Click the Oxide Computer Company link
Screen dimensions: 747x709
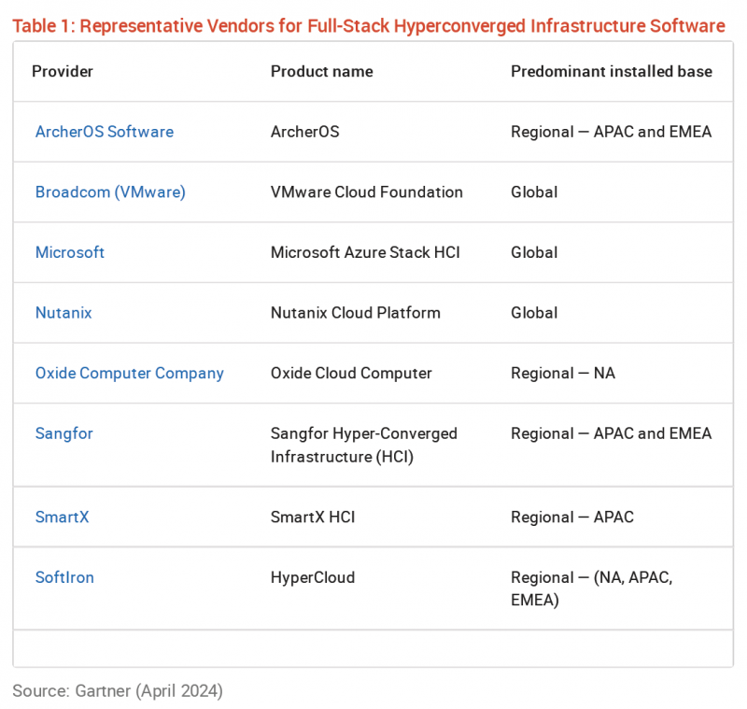pos(129,374)
